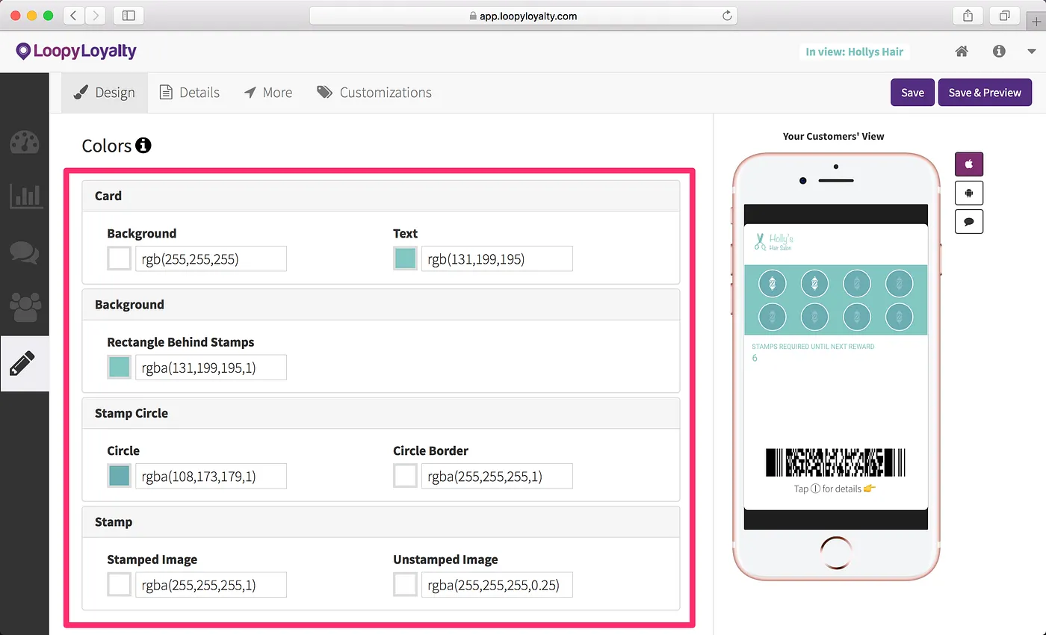Click the Save & Preview button
The image size is (1046, 635).
pos(985,93)
